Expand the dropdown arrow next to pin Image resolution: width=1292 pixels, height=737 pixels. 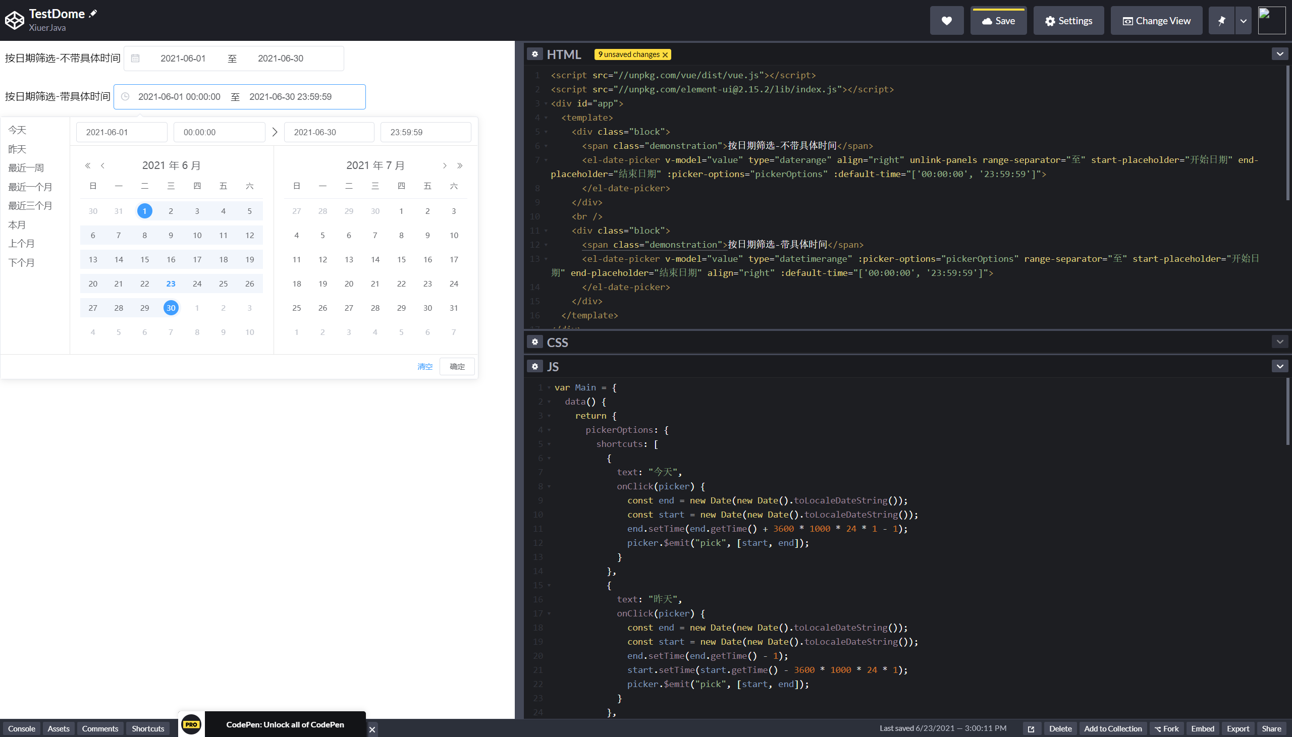pos(1243,21)
